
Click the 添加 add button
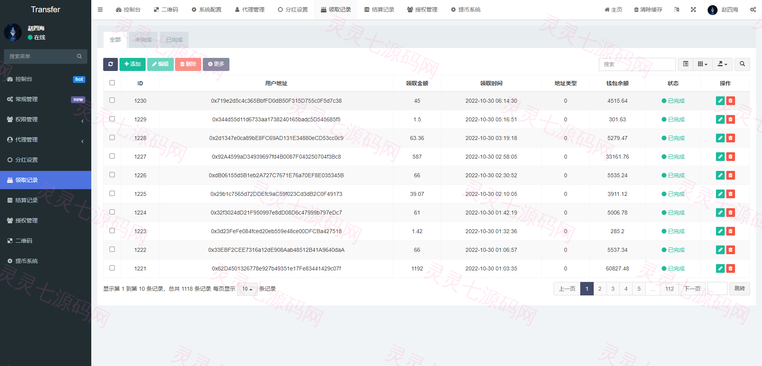133,64
